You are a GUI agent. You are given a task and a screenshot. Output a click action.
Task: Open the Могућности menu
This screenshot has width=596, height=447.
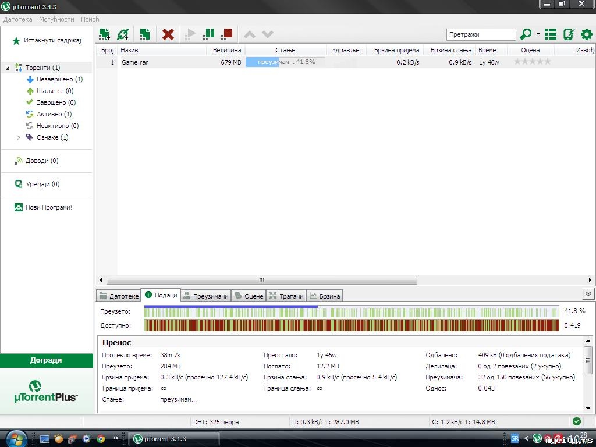pos(56,19)
